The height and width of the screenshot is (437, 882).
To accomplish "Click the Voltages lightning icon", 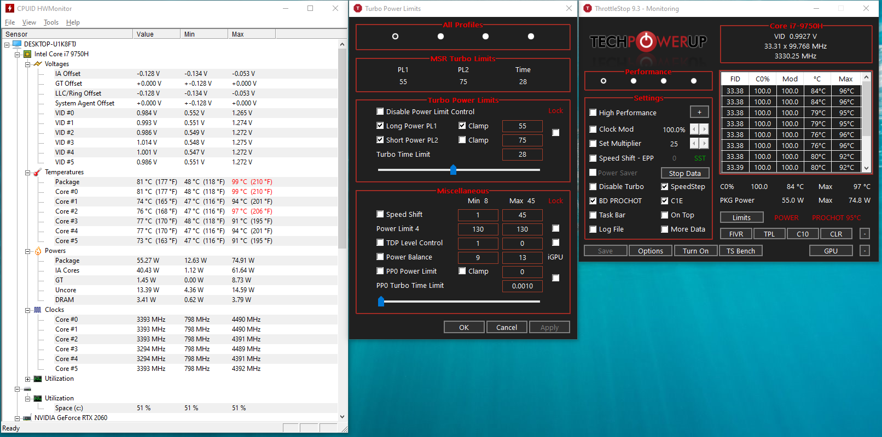I will (x=38, y=64).
